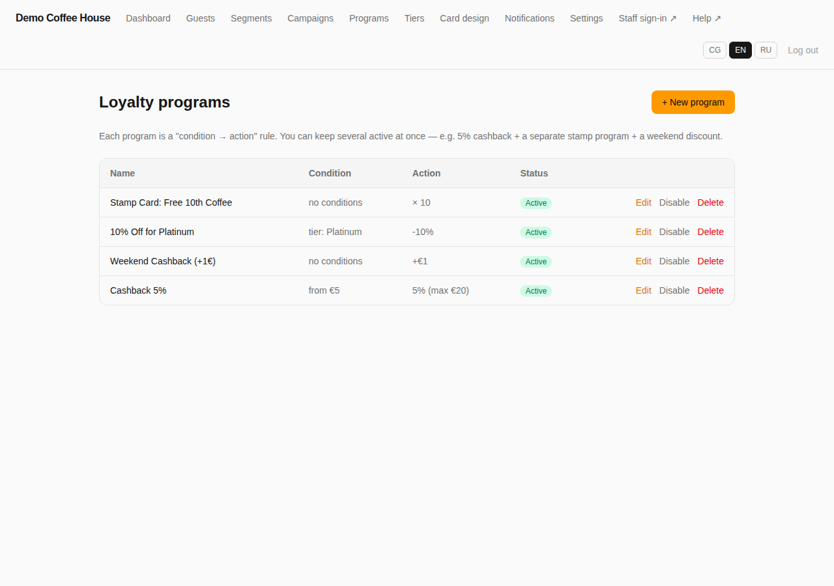Edit the Weekend Cashback program
Screen dimensions: 834x586
(x=643, y=261)
